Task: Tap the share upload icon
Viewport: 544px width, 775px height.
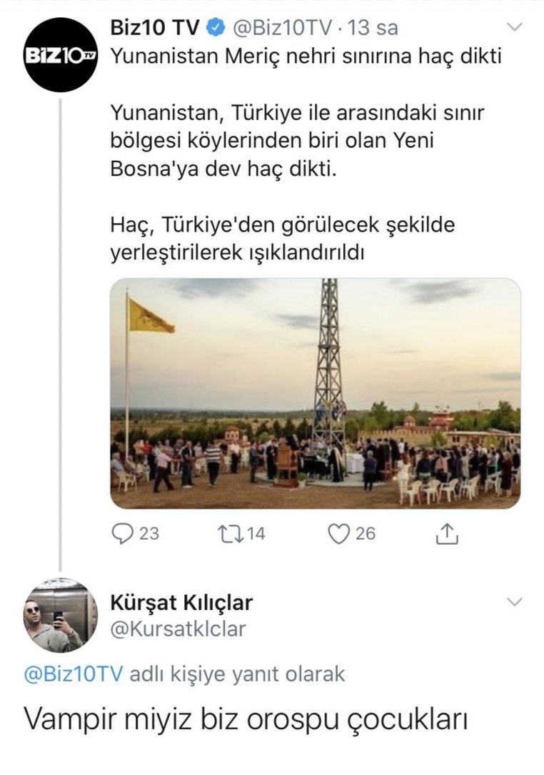Action: click(x=448, y=533)
